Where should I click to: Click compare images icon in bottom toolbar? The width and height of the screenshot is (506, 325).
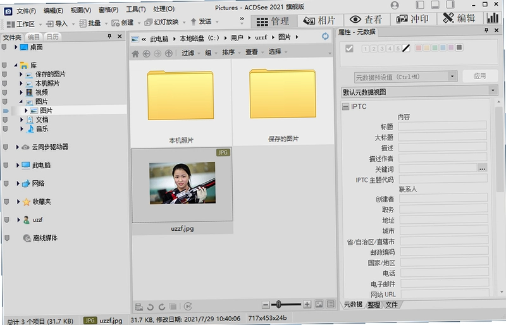point(139,306)
